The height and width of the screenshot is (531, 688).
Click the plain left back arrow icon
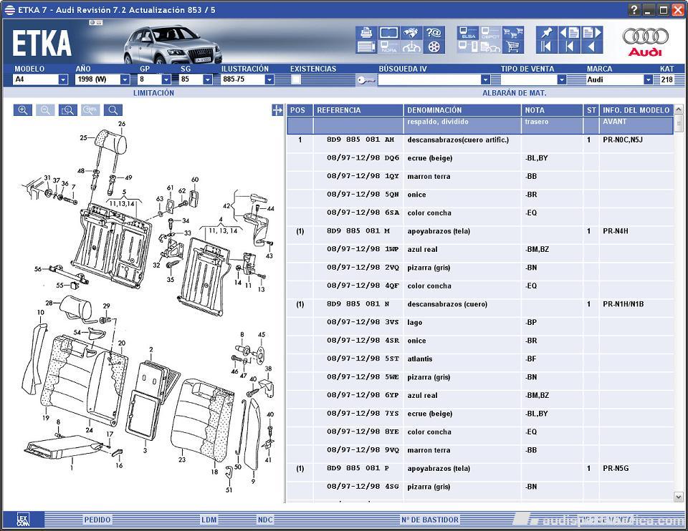click(592, 47)
